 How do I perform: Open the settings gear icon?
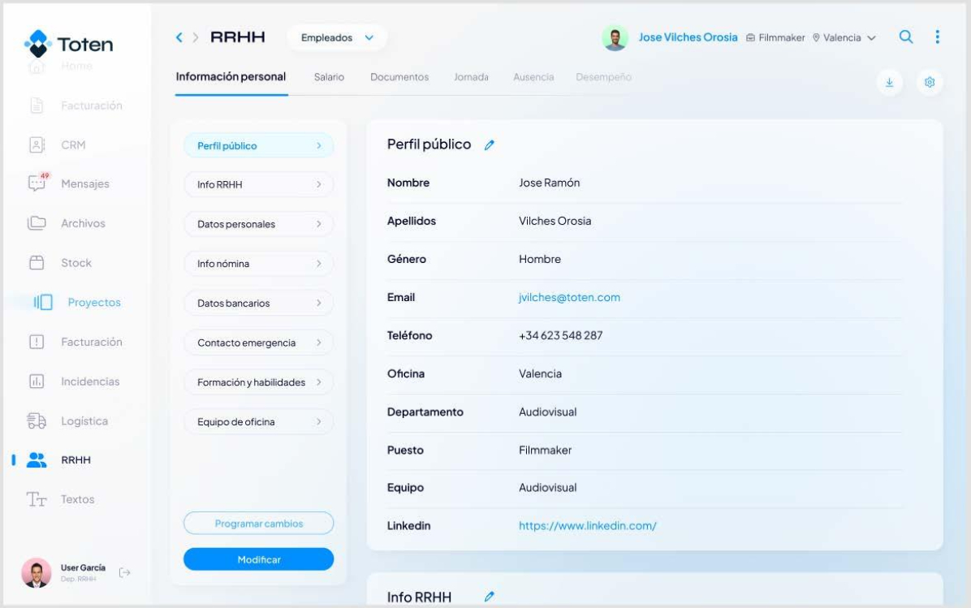[930, 83]
